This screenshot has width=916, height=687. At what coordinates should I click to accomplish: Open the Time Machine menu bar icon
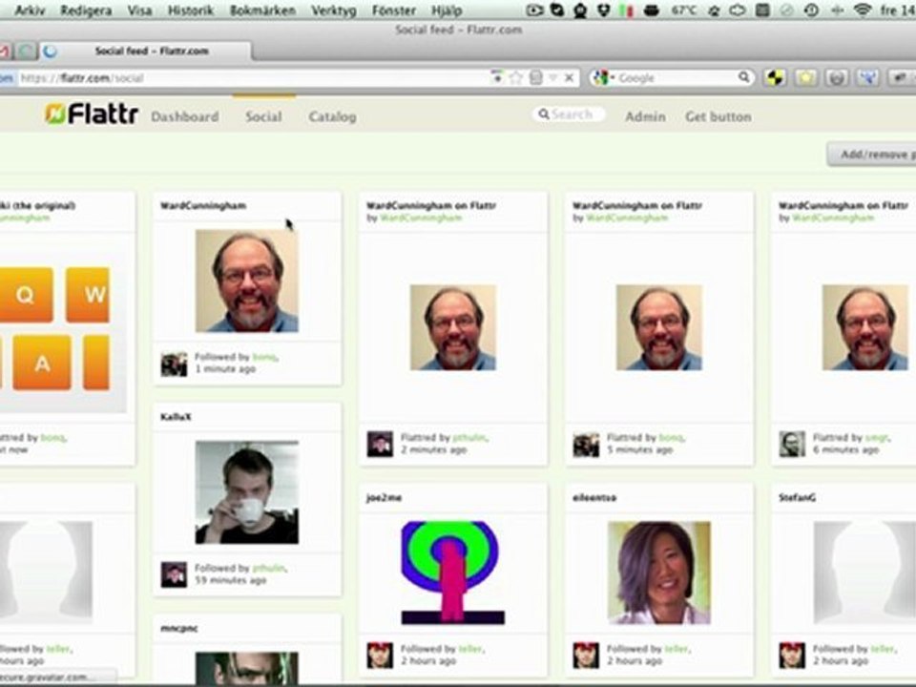[811, 10]
